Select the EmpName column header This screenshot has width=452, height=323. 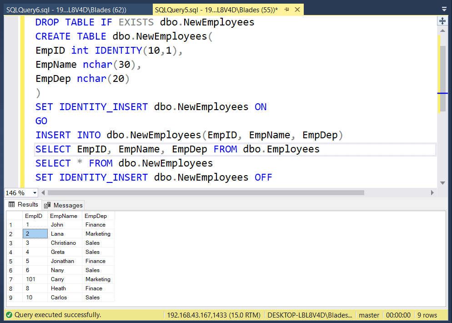[64, 216]
